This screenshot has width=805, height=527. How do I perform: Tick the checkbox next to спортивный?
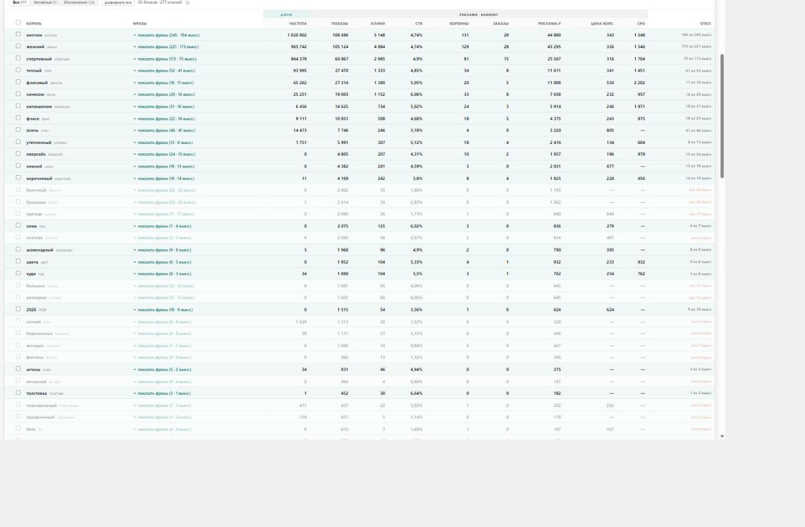[18, 58]
